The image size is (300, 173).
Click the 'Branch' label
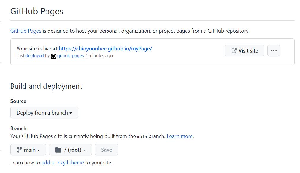[18, 128]
